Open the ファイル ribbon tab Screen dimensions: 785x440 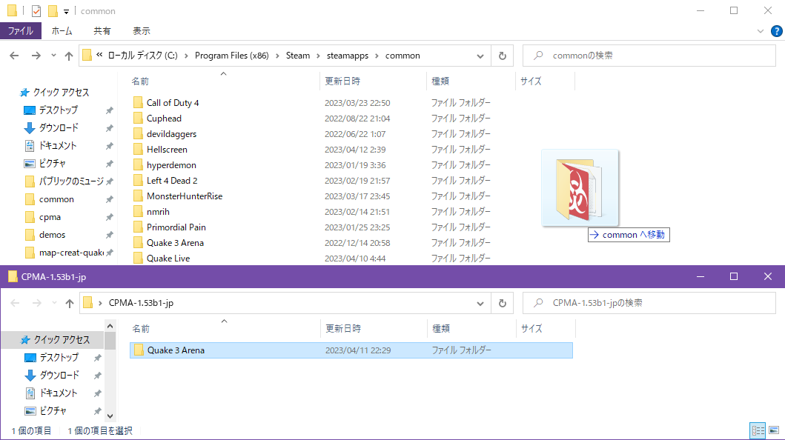click(21, 31)
